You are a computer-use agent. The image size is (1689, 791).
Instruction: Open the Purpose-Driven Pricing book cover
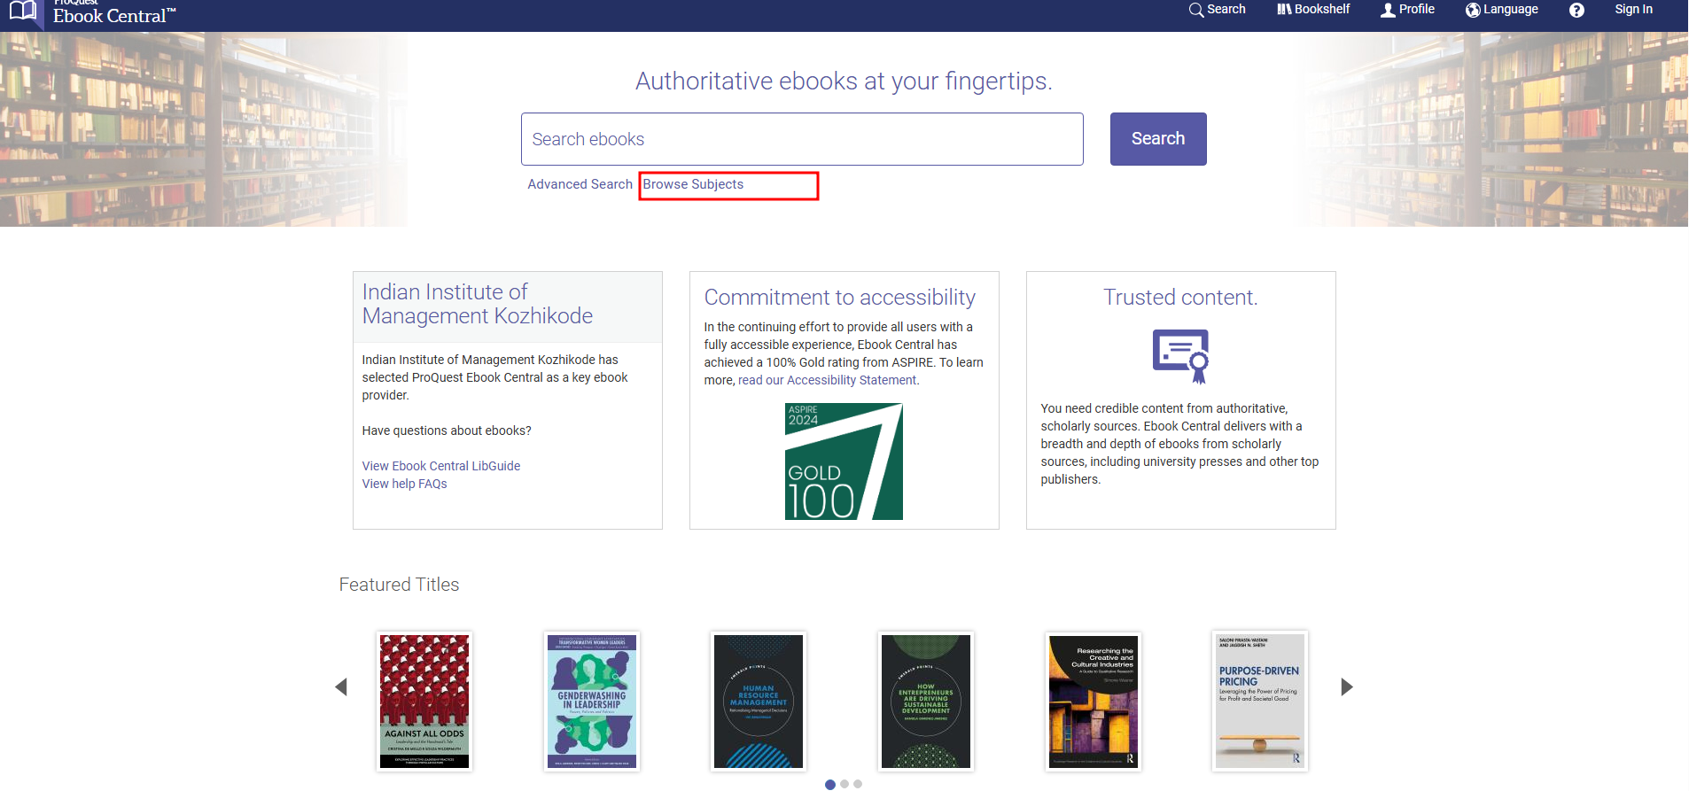click(x=1259, y=701)
